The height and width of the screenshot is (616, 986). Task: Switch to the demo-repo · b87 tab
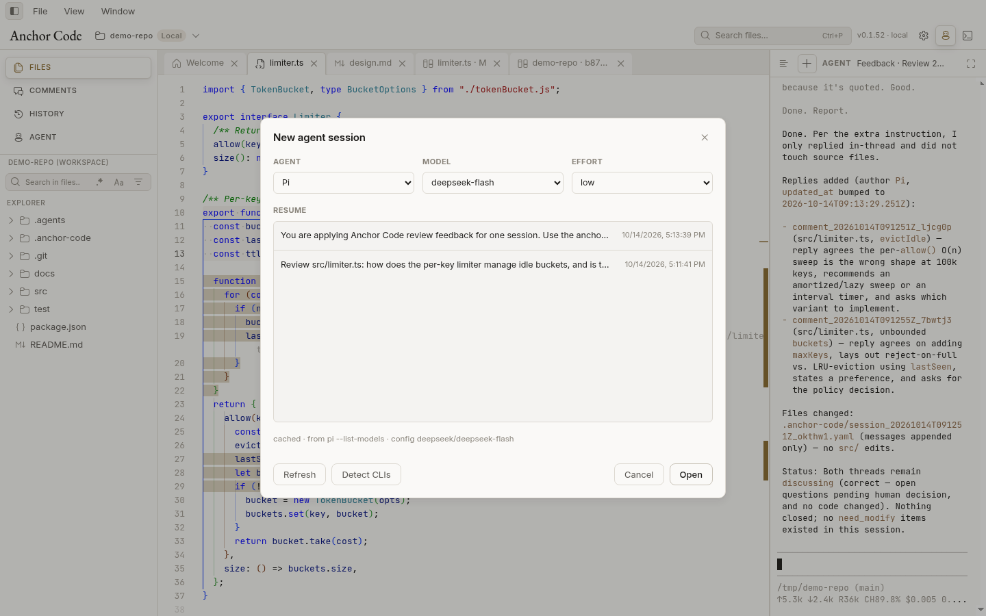click(x=570, y=63)
